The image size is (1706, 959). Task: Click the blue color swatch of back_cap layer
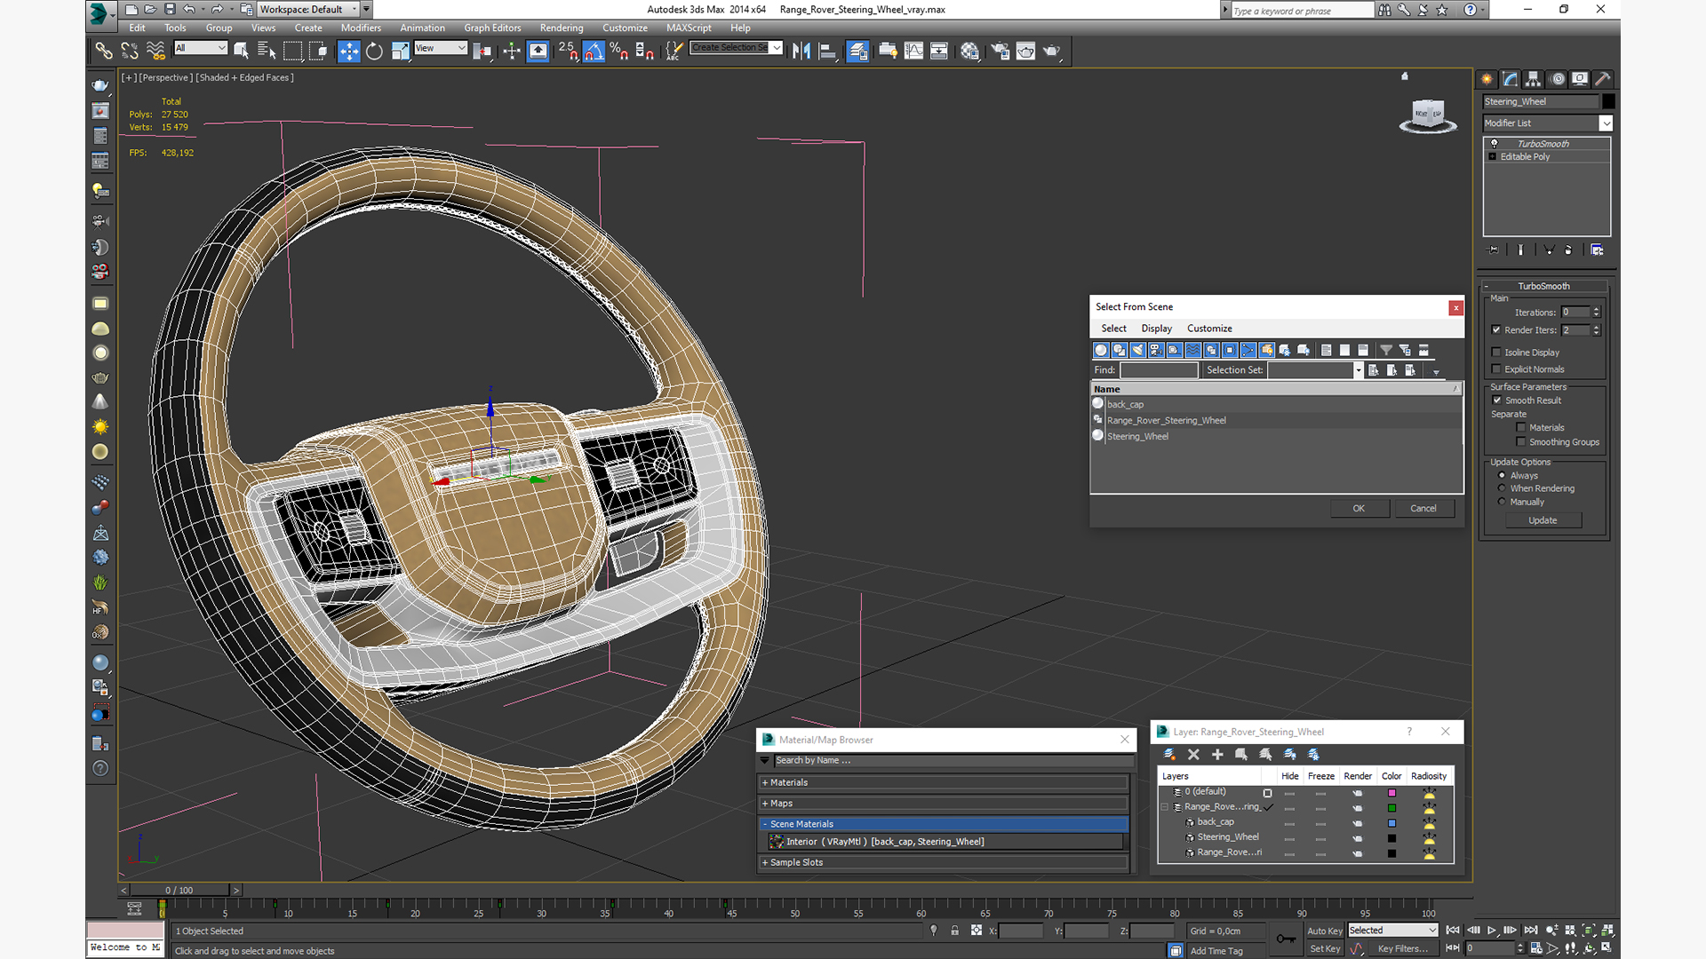(x=1391, y=823)
